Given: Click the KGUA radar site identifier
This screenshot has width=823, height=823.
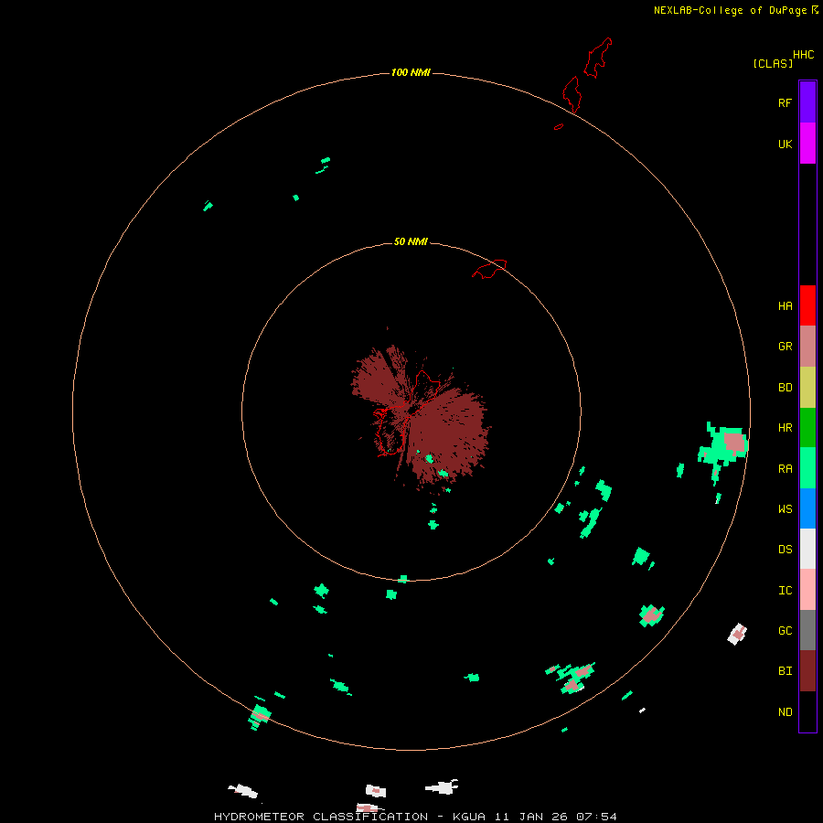Looking at the screenshot, I should 469,817.
